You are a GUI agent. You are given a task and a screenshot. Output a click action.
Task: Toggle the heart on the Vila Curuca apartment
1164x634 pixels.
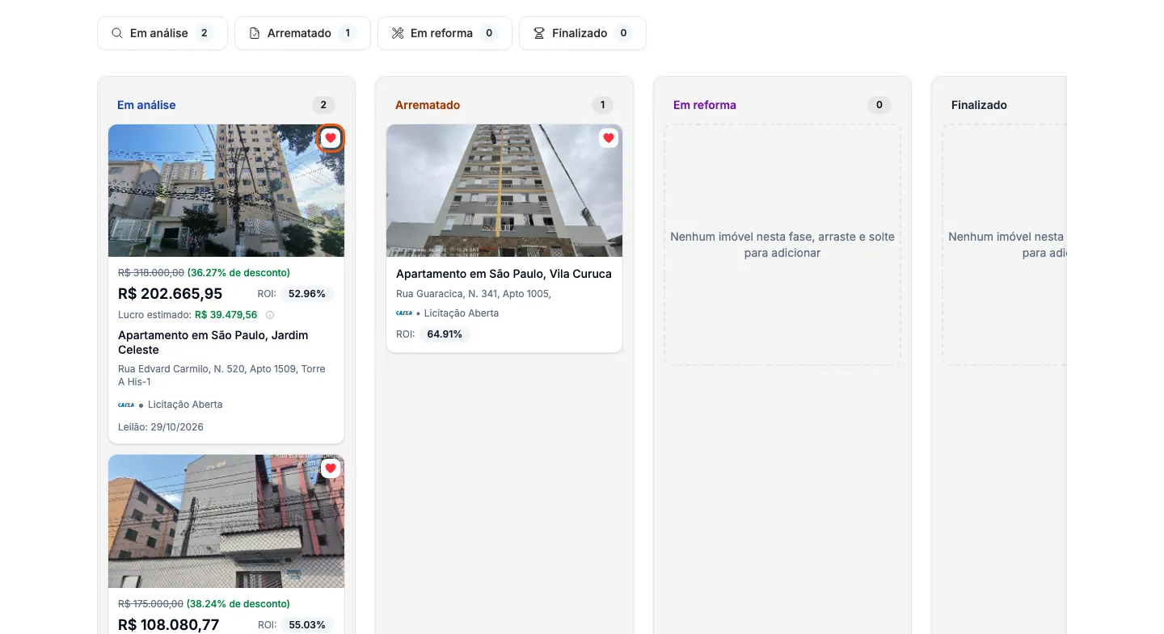point(609,138)
